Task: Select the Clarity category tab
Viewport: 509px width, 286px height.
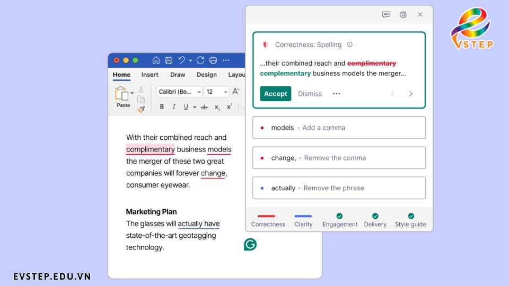Action: point(303,220)
